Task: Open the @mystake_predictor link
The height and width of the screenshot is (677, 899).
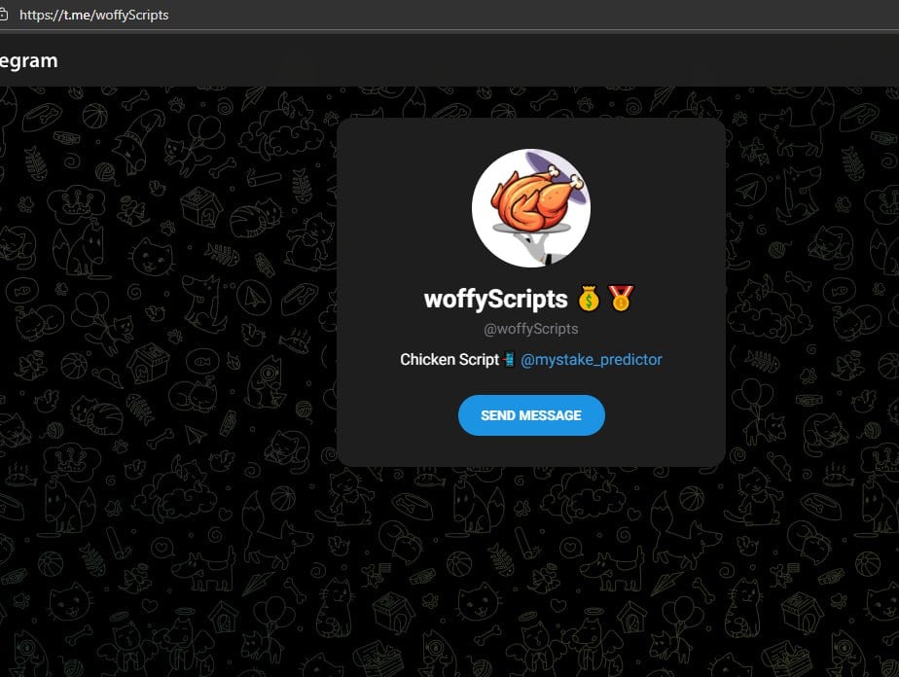Action: (x=592, y=360)
